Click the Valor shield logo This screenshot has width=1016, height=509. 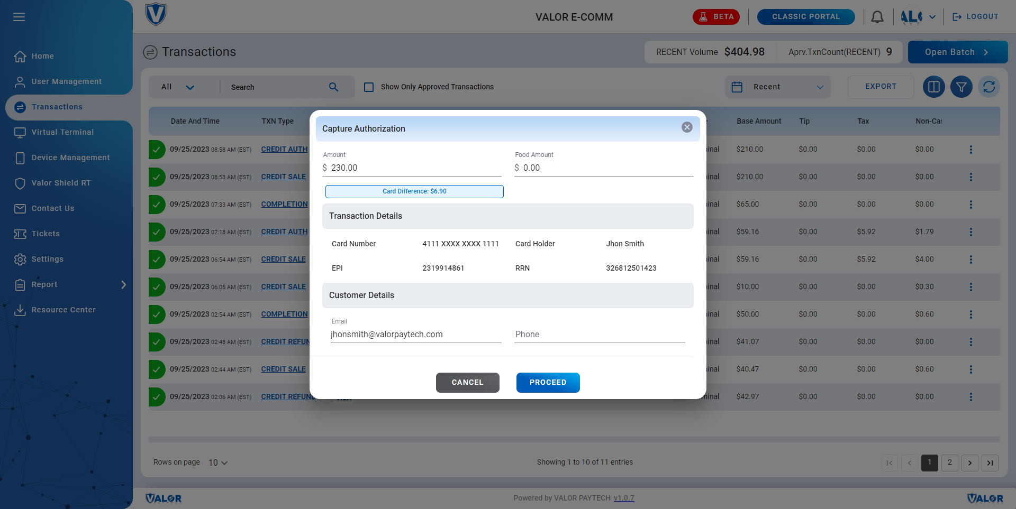point(156,14)
